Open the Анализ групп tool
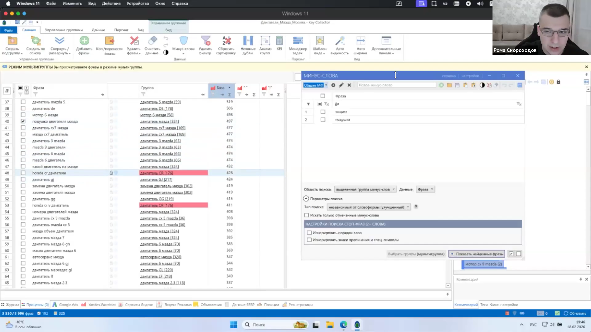This screenshot has width=591, height=332. point(265,41)
